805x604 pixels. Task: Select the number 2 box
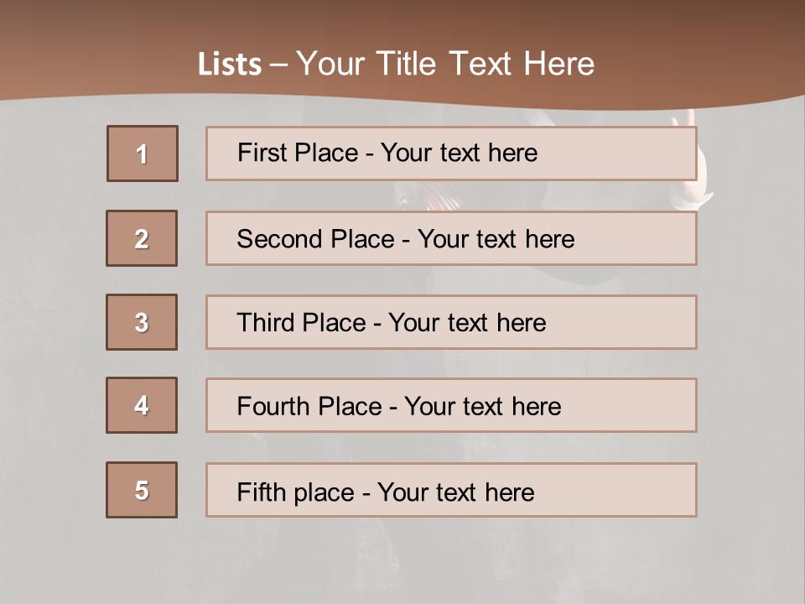point(142,238)
